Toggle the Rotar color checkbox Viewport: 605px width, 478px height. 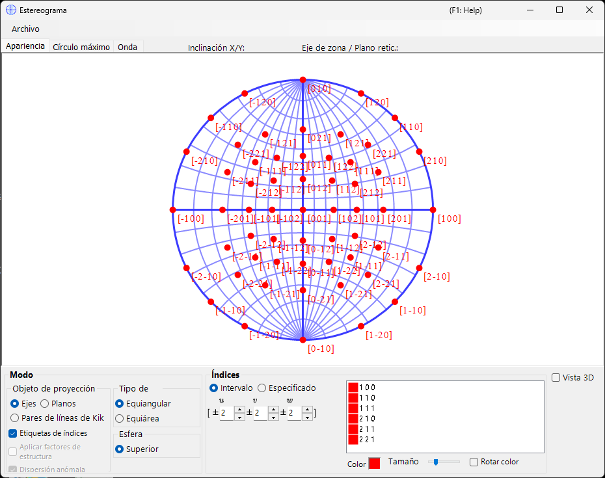(474, 462)
